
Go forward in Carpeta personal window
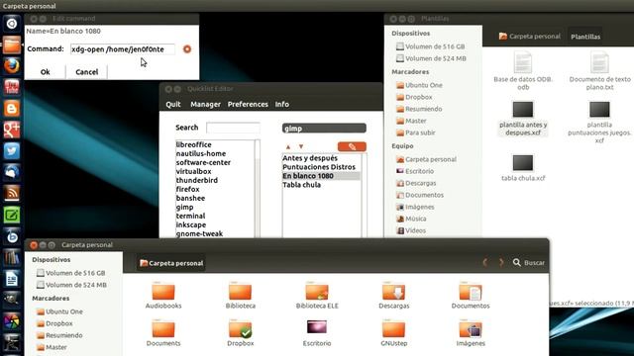501,262
